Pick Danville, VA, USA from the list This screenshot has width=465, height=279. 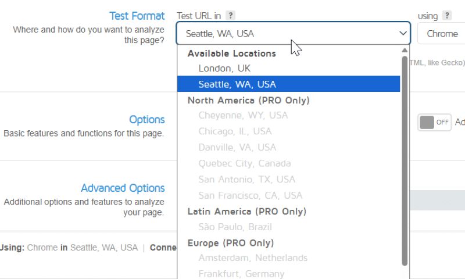[x=237, y=147]
